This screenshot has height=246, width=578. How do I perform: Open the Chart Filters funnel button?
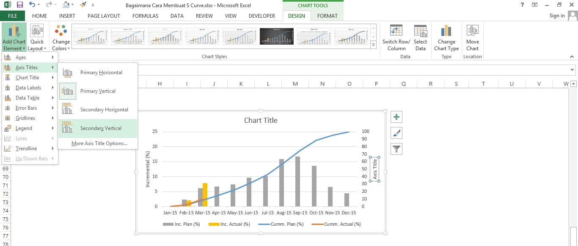click(x=396, y=149)
